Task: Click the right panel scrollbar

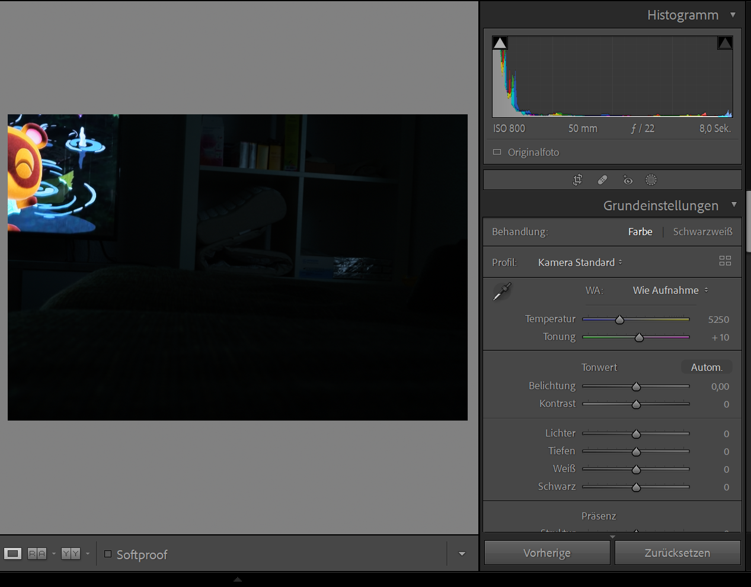Action: pyautogui.click(x=749, y=222)
